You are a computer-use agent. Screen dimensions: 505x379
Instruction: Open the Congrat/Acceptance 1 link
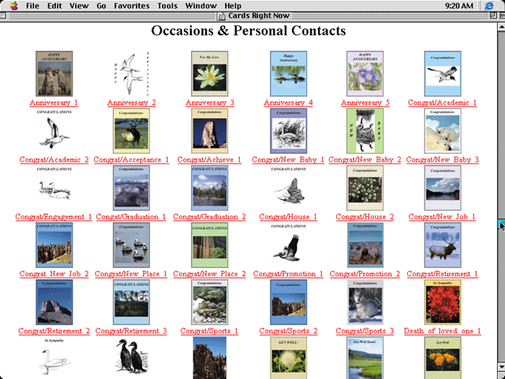tap(132, 159)
